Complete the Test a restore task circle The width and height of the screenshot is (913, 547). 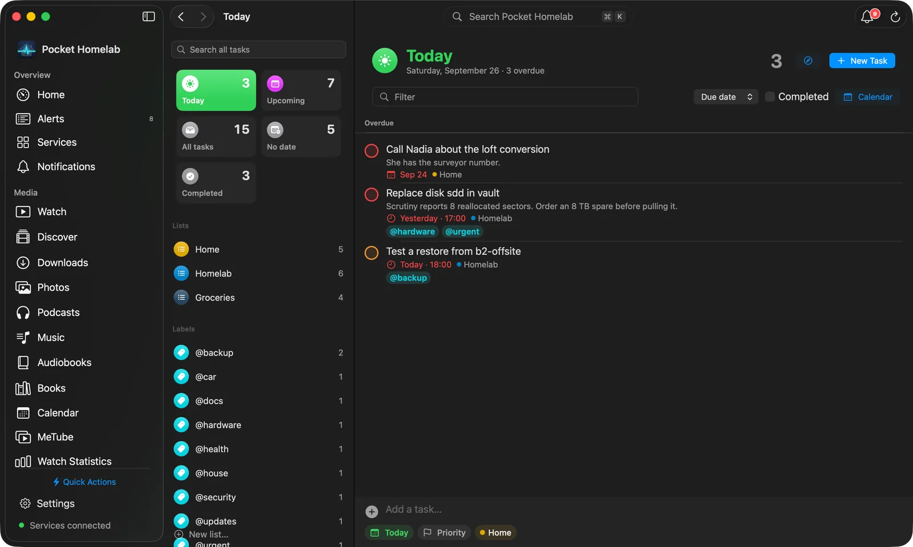371,253
